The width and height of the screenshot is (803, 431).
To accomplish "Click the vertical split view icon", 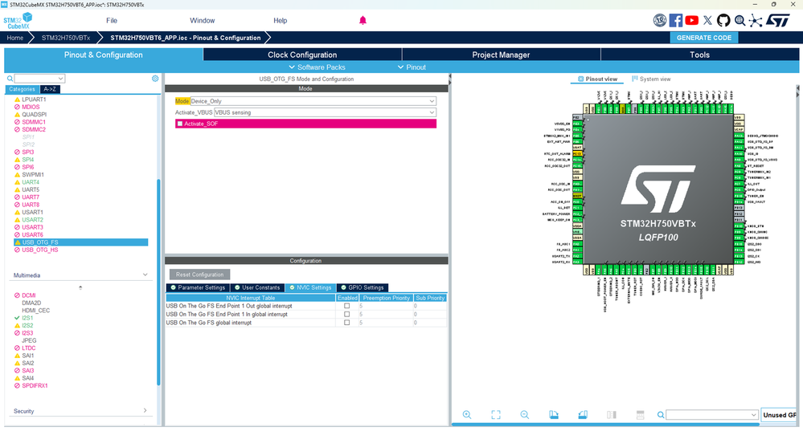I will [x=612, y=415].
